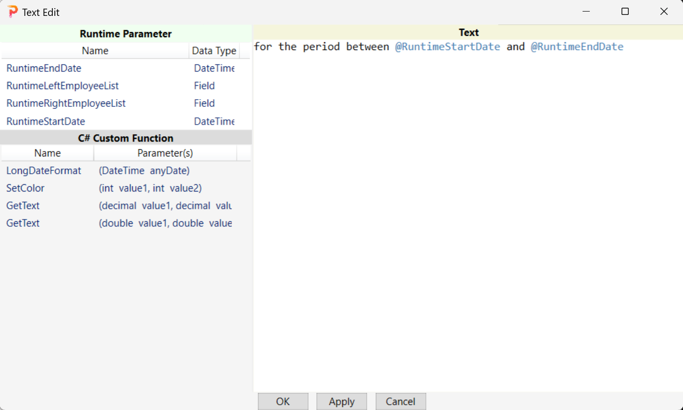Click in the empty text editing area
This screenshot has width=683, height=410.
coord(468,221)
